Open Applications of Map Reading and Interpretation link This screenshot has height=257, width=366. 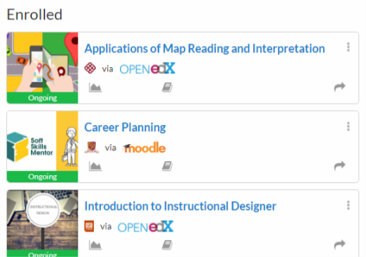[x=205, y=49]
